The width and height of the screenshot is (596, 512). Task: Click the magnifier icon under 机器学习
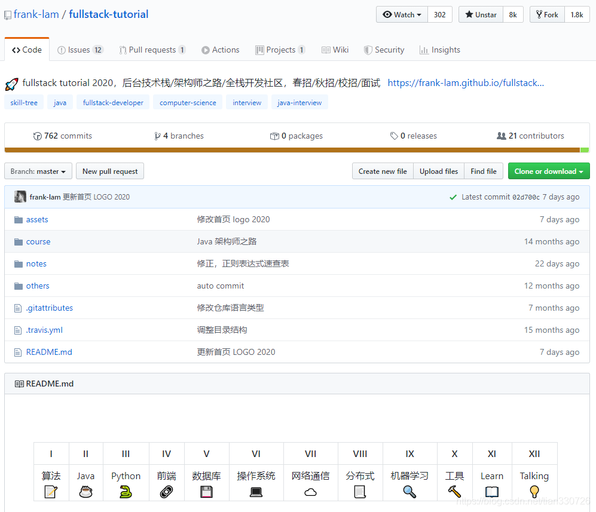[x=409, y=492]
